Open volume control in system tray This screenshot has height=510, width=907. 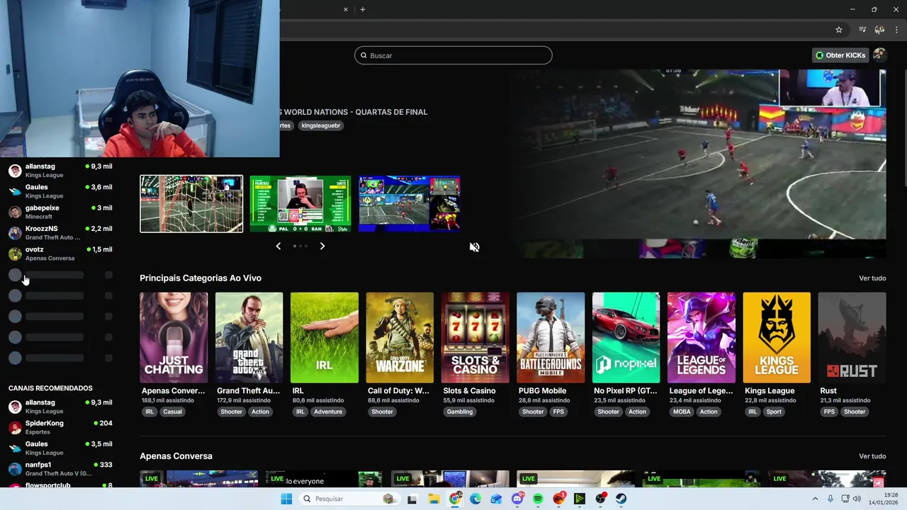coord(857,499)
